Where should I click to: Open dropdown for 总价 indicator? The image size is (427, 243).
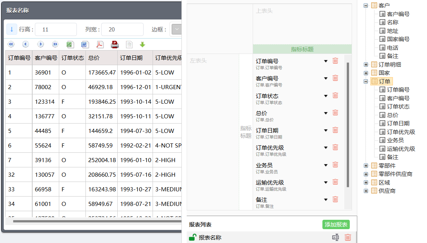click(326, 113)
